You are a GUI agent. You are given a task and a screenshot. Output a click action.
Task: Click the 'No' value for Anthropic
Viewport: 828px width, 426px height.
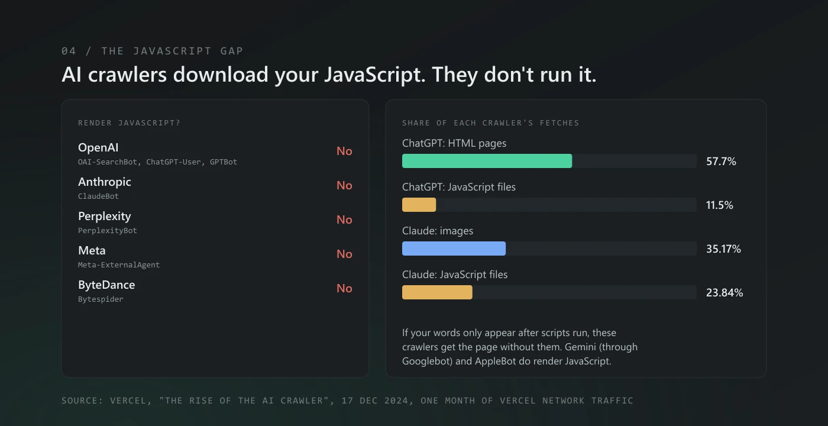pos(344,185)
